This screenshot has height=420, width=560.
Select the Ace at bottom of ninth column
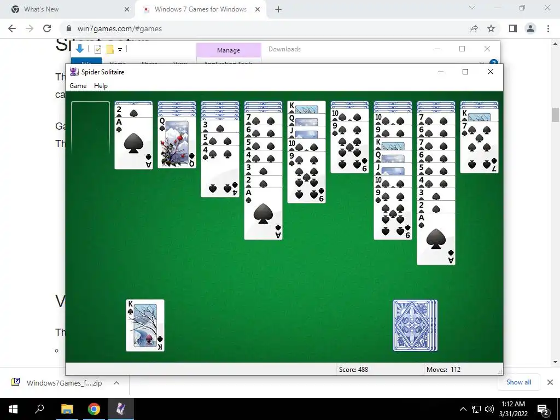click(436, 239)
